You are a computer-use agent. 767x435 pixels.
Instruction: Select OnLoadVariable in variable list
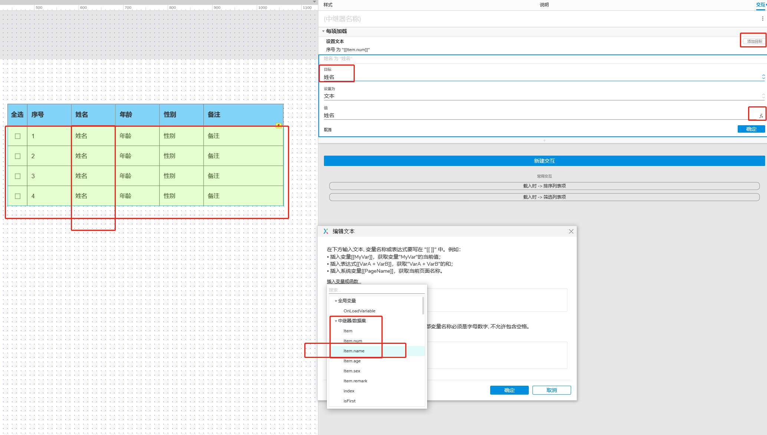(x=359, y=311)
